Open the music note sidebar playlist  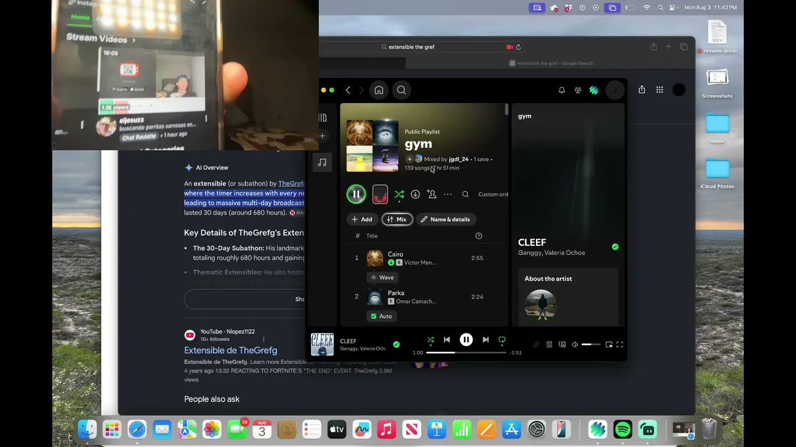click(x=322, y=163)
